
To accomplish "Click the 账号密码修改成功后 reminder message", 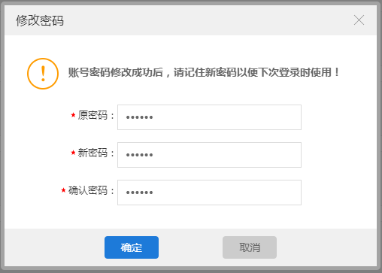I will coord(204,72).
